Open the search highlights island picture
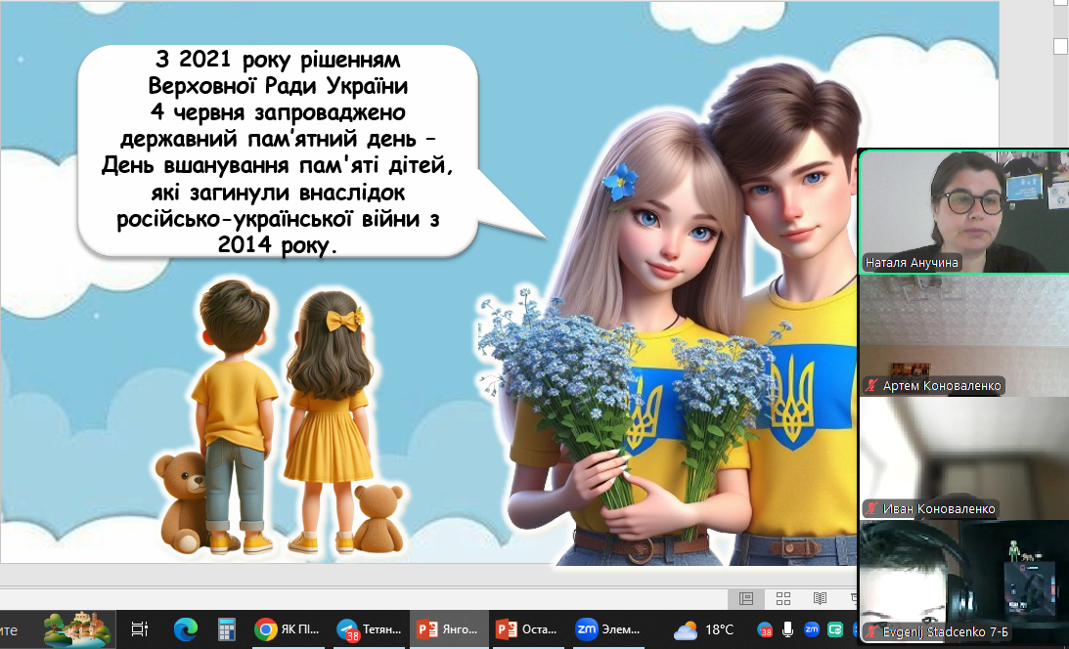 (x=77, y=629)
